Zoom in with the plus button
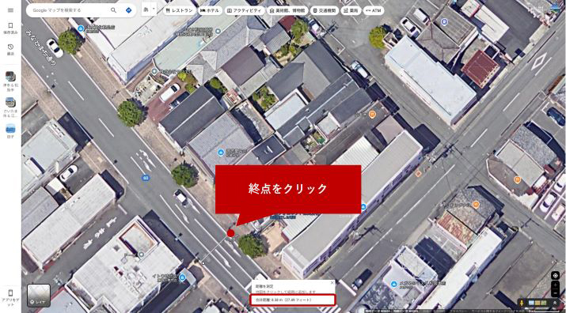 coord(555,285)
